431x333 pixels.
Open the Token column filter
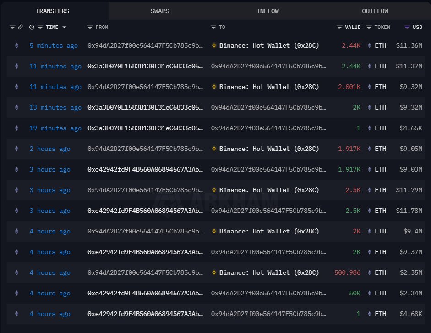point(369,27)
